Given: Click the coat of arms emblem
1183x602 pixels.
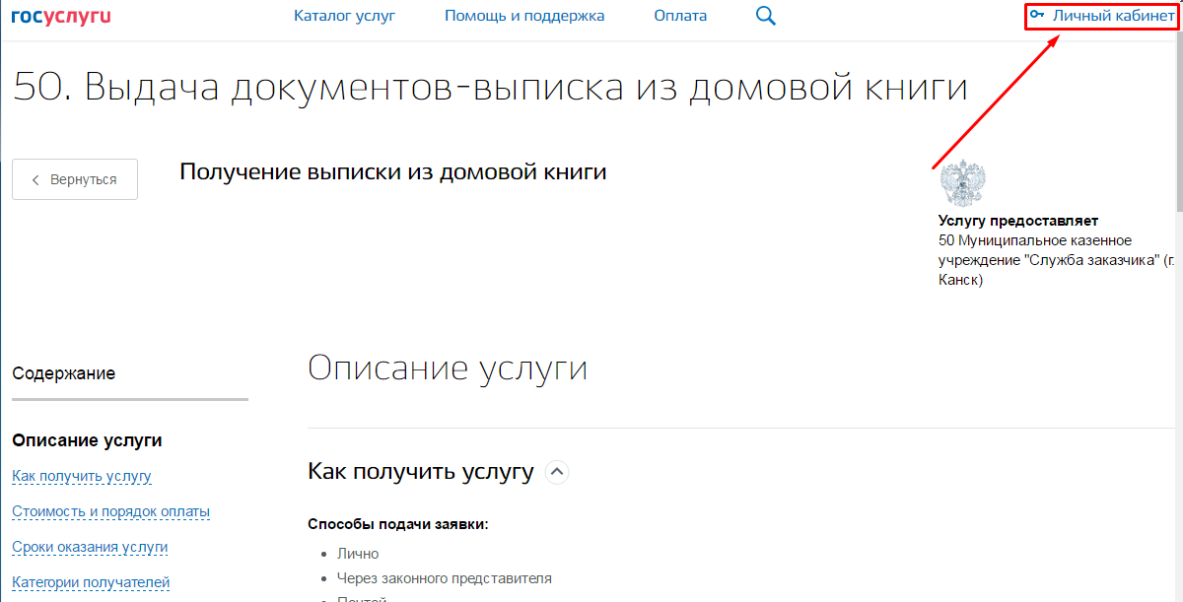Looking at the screenshot, I should click(961, 184).
